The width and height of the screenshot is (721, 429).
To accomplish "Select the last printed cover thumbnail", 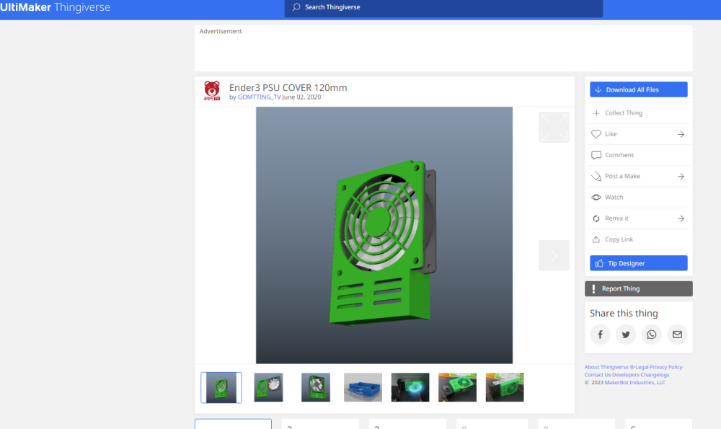I will pyautogui.click(x=505, y=387).
